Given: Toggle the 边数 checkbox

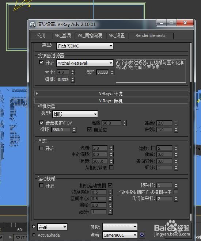Looking at the screenshot, I should click(153, 148).
